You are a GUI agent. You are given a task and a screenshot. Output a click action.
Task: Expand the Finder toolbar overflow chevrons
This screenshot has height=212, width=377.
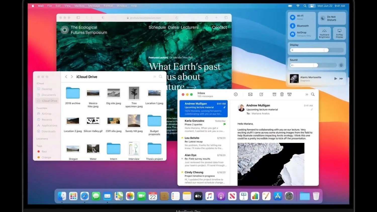pos(155,77)
